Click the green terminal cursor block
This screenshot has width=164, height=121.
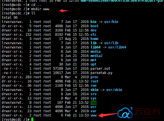32,120
